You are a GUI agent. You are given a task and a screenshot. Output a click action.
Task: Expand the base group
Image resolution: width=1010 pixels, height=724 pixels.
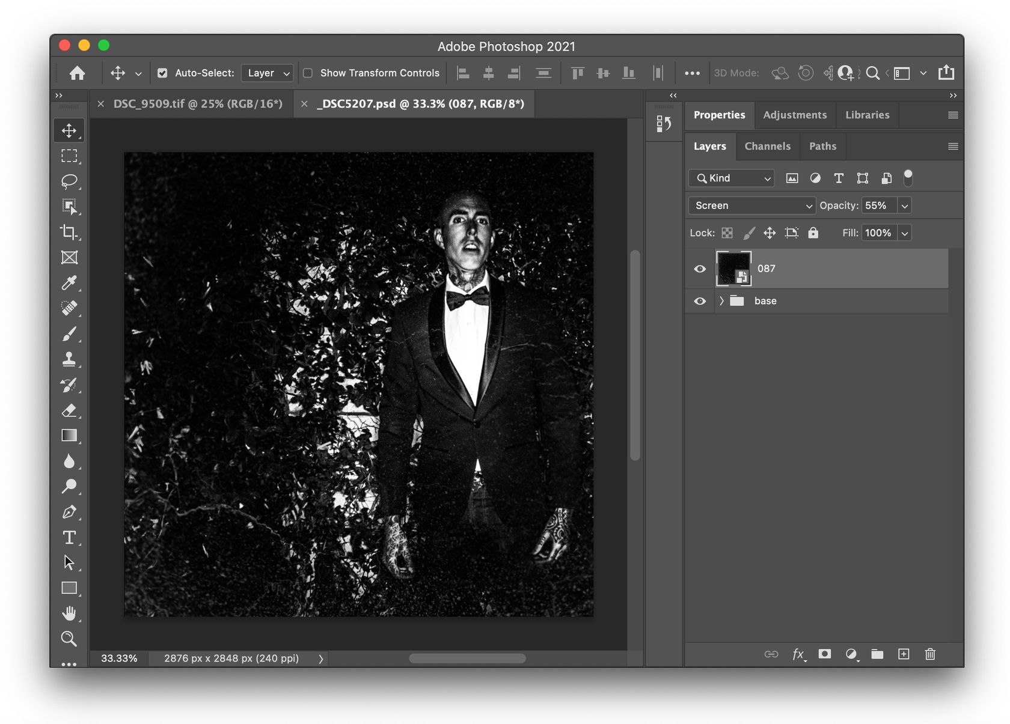click(x=721, y=301)
